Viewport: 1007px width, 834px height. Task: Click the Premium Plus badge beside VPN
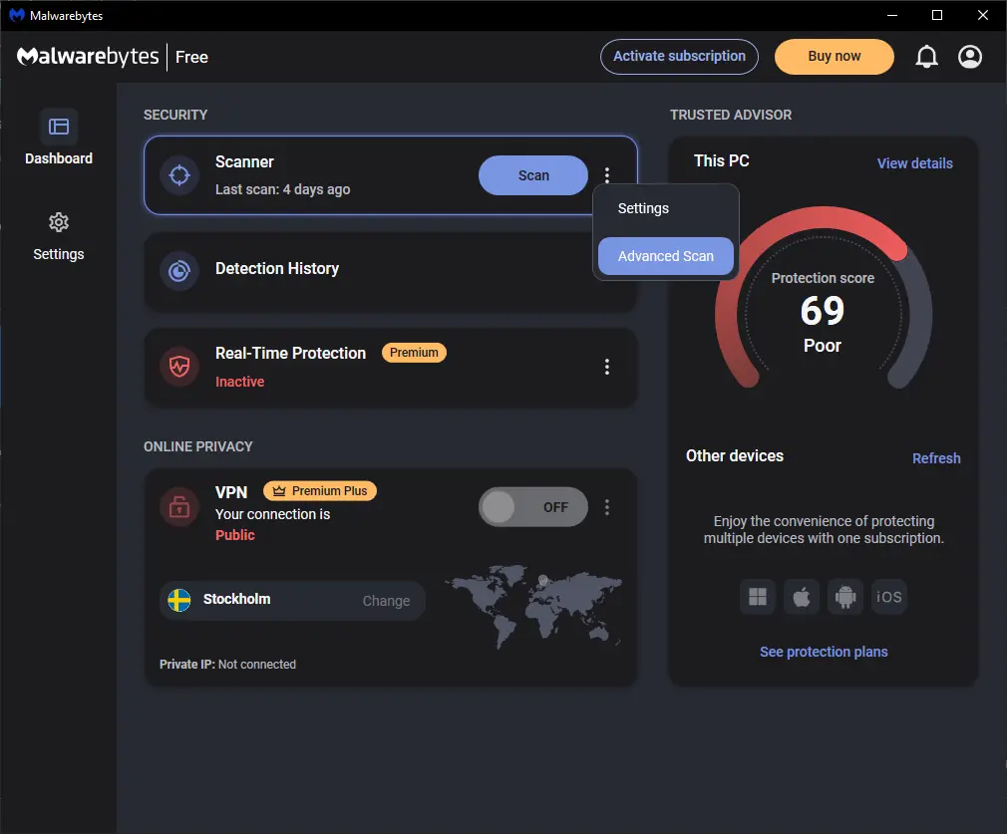[x=320, y=491]
